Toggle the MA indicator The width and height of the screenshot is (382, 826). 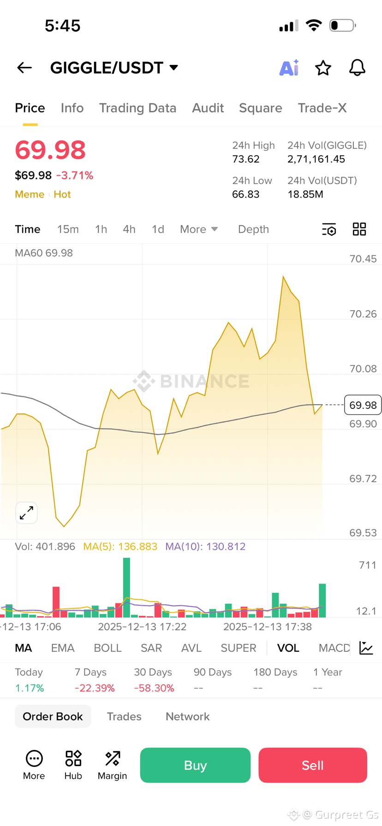[x=24, y=648]
